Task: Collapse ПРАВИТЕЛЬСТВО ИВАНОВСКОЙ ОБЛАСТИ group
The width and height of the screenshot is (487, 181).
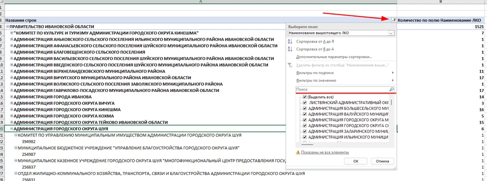Action: pos(7,26)
